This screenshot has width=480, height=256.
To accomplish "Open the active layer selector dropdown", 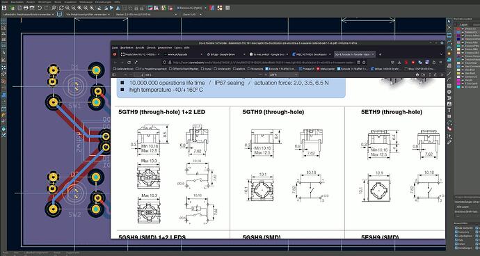I will 192,8.
